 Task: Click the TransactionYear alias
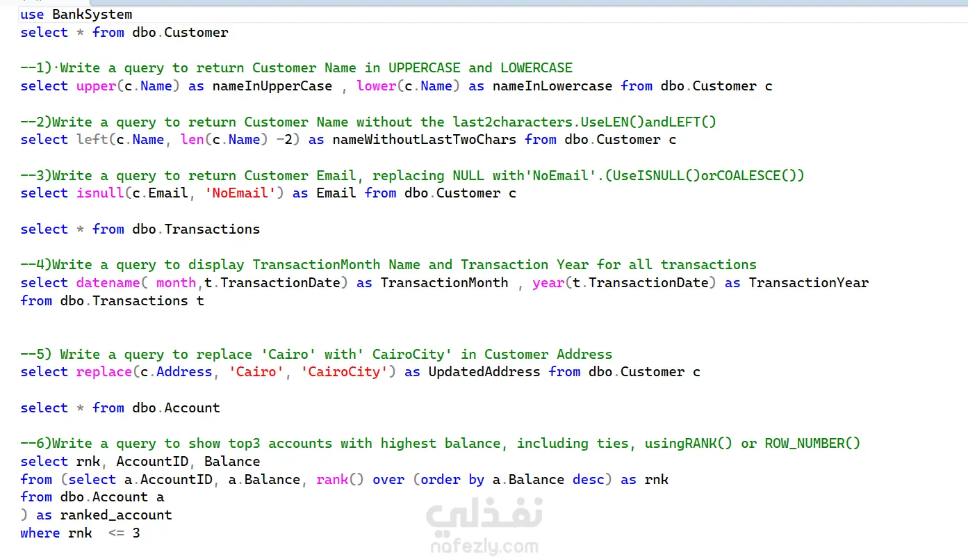pos(809,283)
